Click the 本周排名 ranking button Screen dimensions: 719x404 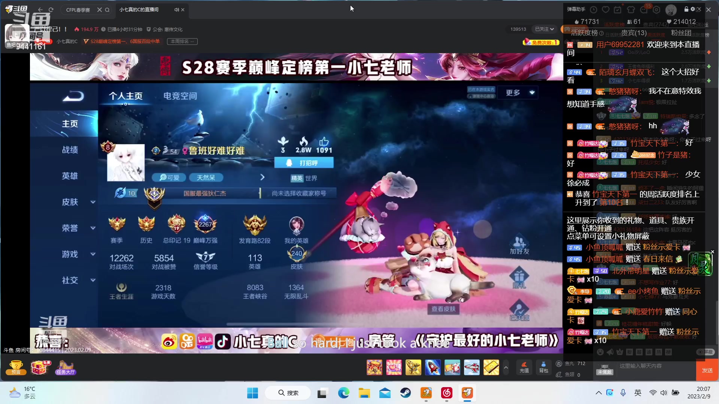point(182,42)
